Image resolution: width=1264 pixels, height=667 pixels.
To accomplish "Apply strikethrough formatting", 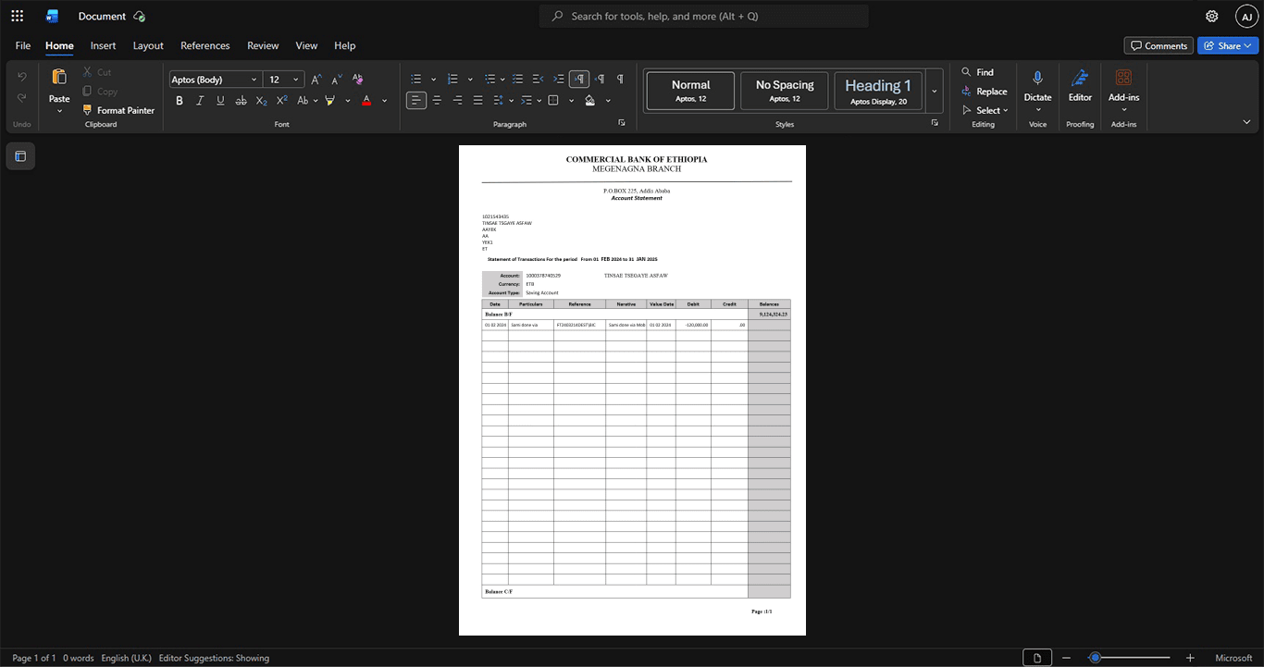I will tap(241, 100).
